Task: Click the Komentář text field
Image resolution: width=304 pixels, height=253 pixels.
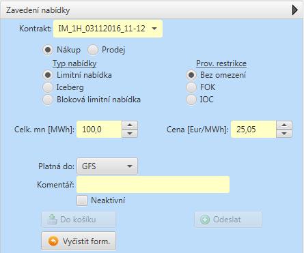Action: [153, 184]
